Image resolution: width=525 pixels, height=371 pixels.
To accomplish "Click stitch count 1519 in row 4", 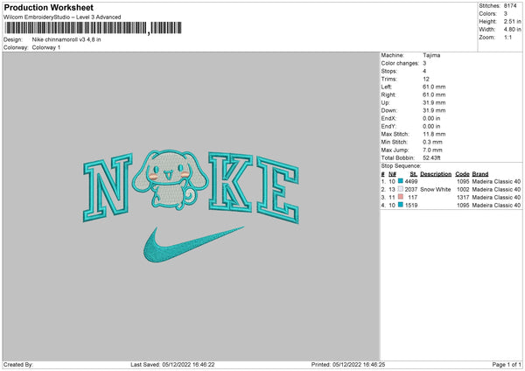I will [411, 206].
